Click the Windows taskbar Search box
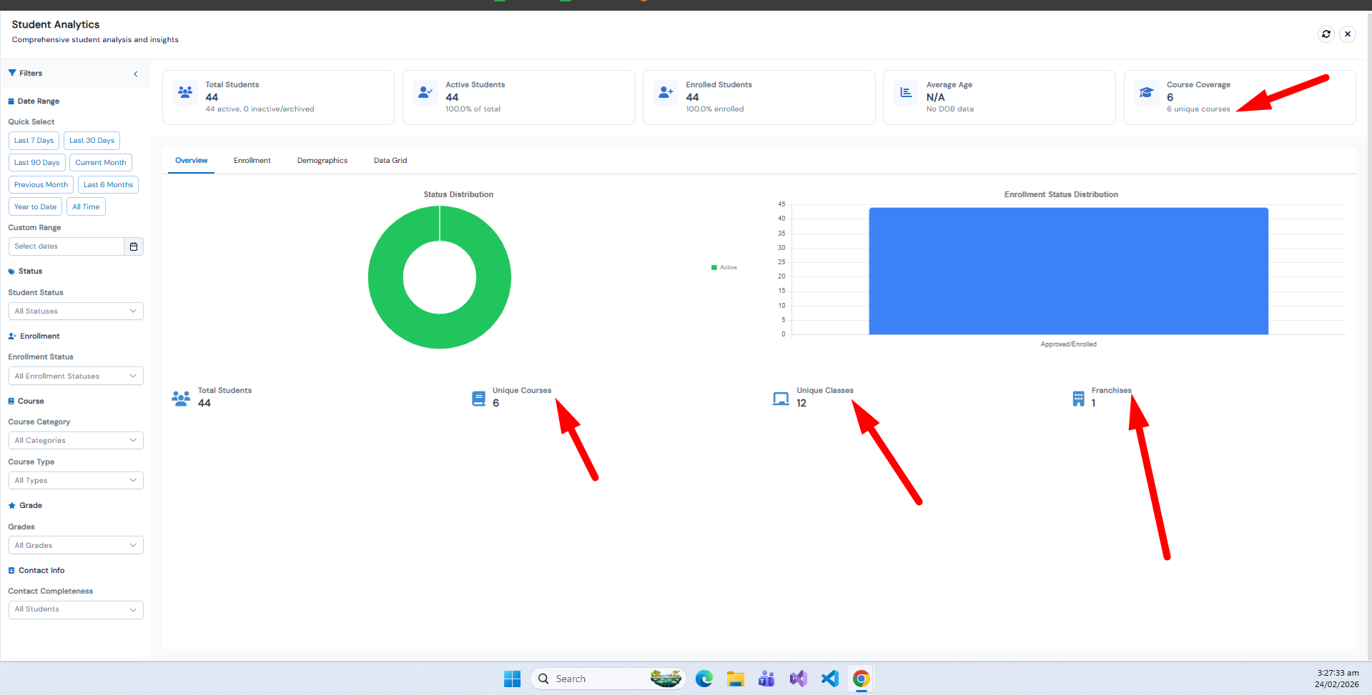The image size is (1372, 695). point(608,679)
